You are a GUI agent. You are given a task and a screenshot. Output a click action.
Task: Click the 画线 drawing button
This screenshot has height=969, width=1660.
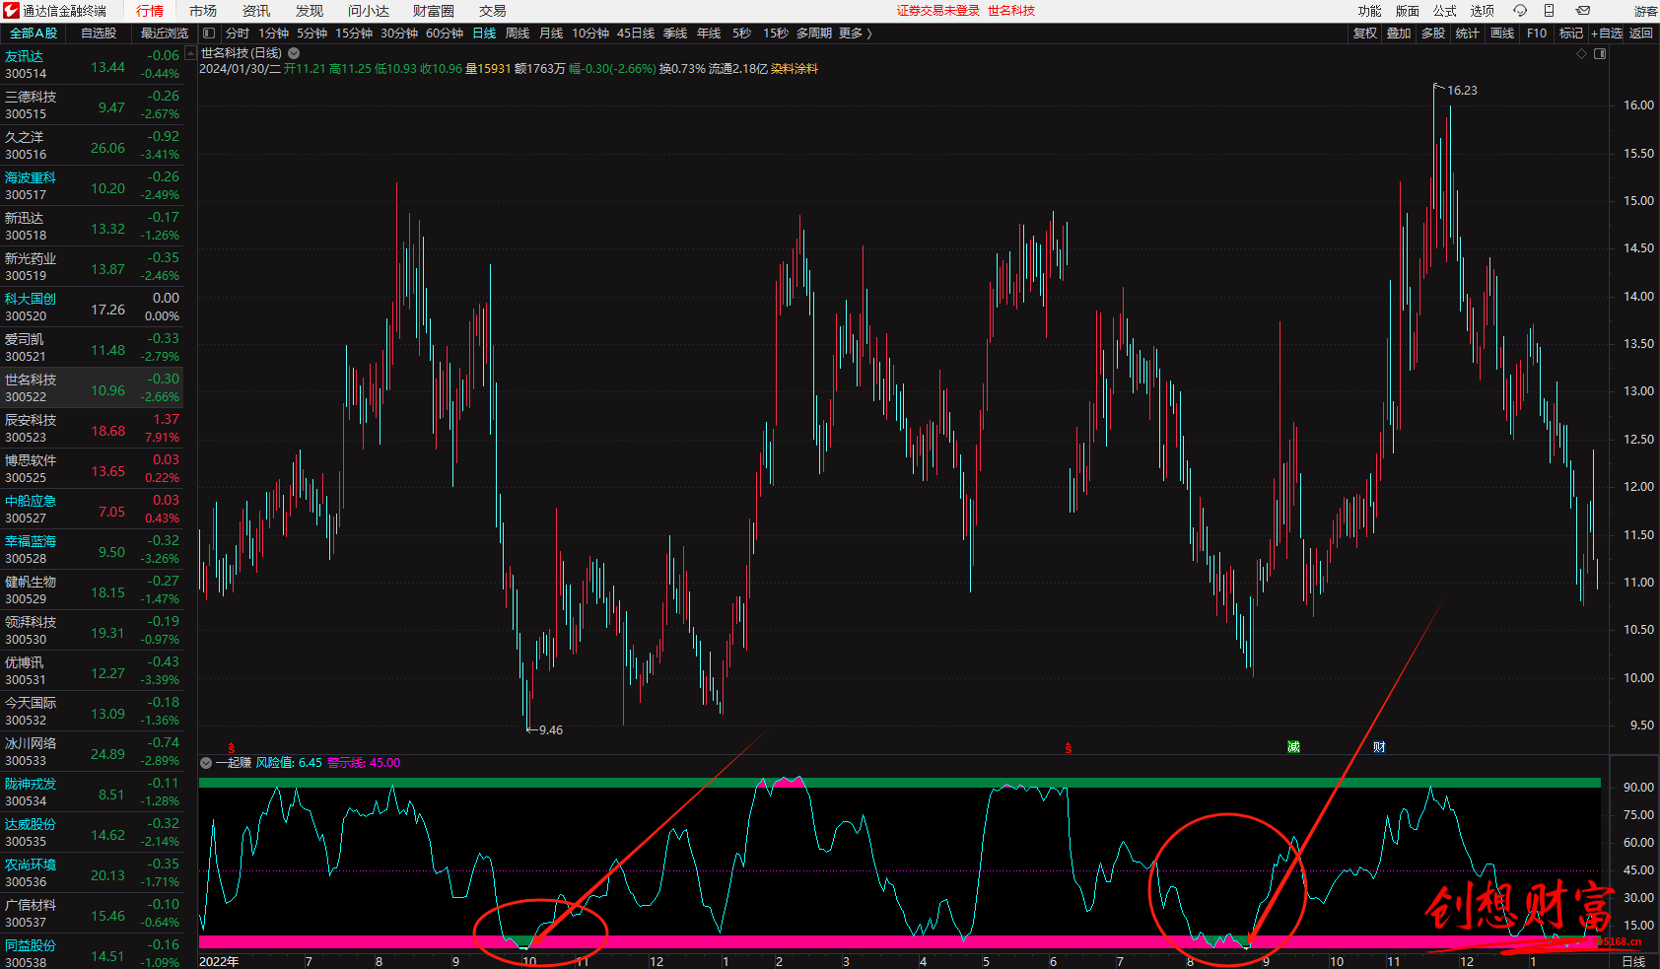point(1502,34)
